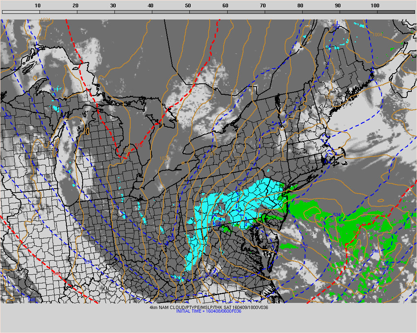
Task: Click the 10 label on cloud scale
Action: point(37,5)
